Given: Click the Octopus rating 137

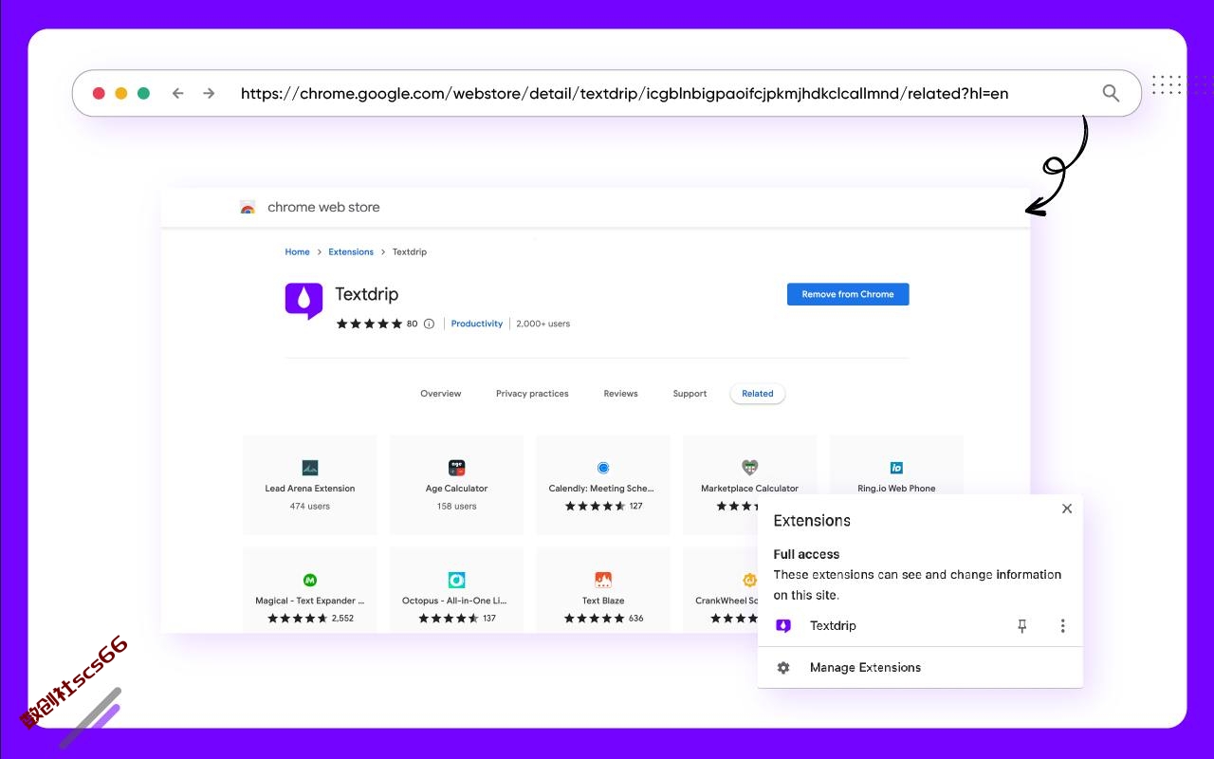Looking at the screenshot, I should pos(456,619).
